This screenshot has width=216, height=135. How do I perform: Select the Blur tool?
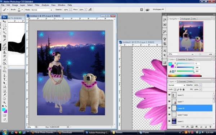point(4,67)
